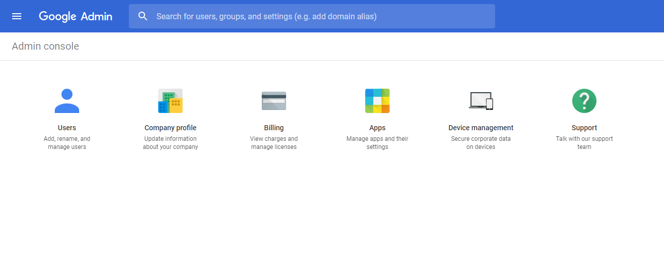Viewport: 664px width, 266px height.
Task: Click "Add, rename, and manage users" description
Action: pyautogui.click(x=67, y=143)
